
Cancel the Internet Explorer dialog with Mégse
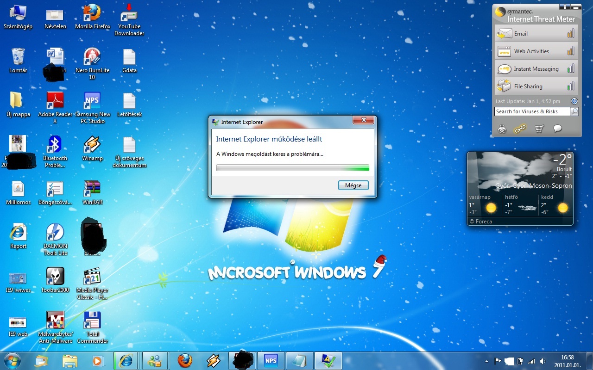[x=353, y=185]
